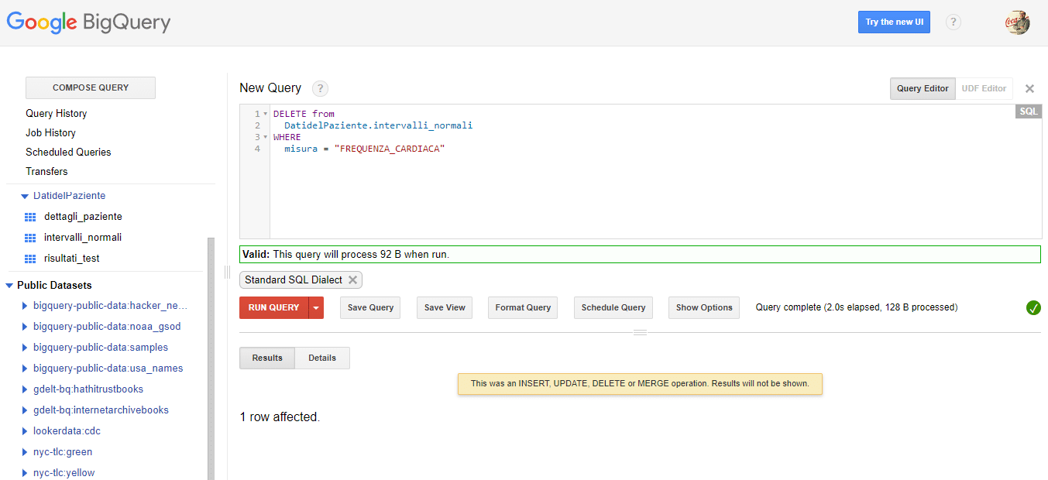Click the DML operation notice banner
This screenshot has height=480, width=1048.
point(640,384)
